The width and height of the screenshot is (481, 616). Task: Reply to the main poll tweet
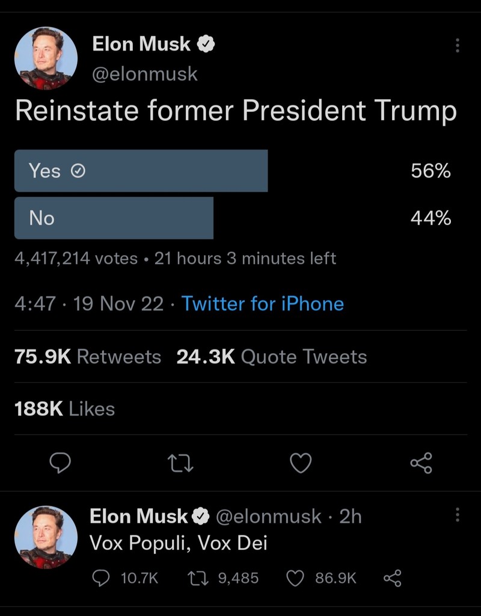coord(60,463)
